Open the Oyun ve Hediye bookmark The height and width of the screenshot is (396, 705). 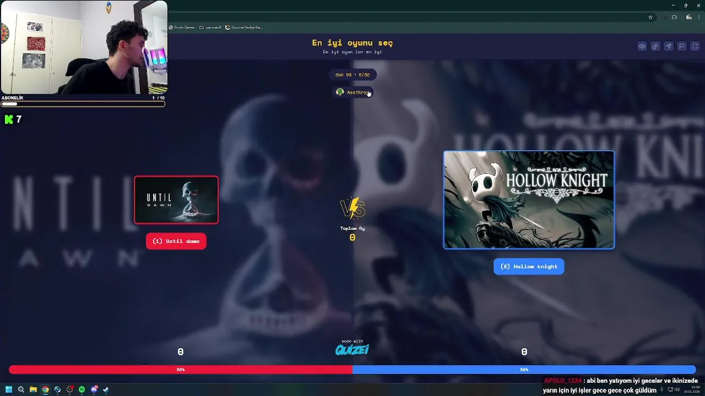pos(244,28)
